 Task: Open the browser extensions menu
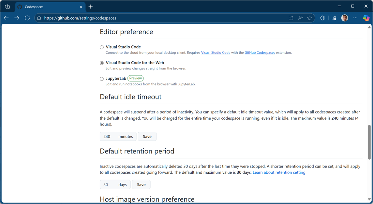(x=322, y=18)
